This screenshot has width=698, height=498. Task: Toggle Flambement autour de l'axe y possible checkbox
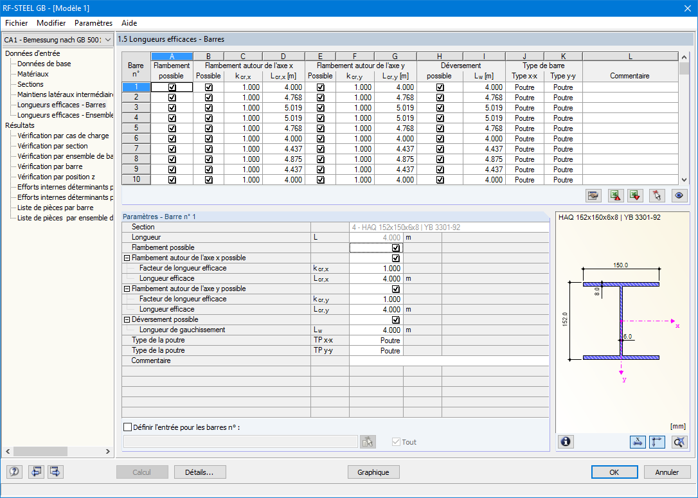pyautogui.click(x=395, y=289)
